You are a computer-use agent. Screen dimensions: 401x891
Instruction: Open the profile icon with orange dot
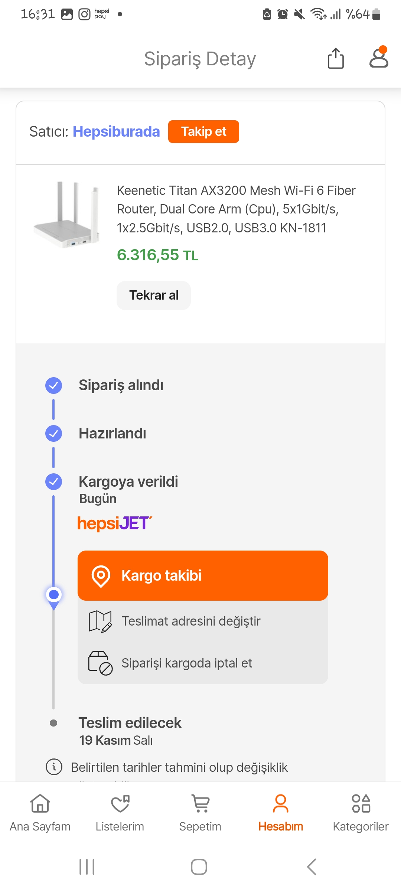tap(379, 57)
